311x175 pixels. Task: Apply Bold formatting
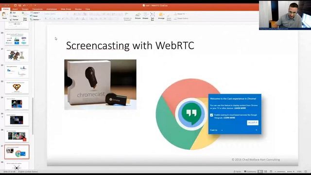(46, 18)
